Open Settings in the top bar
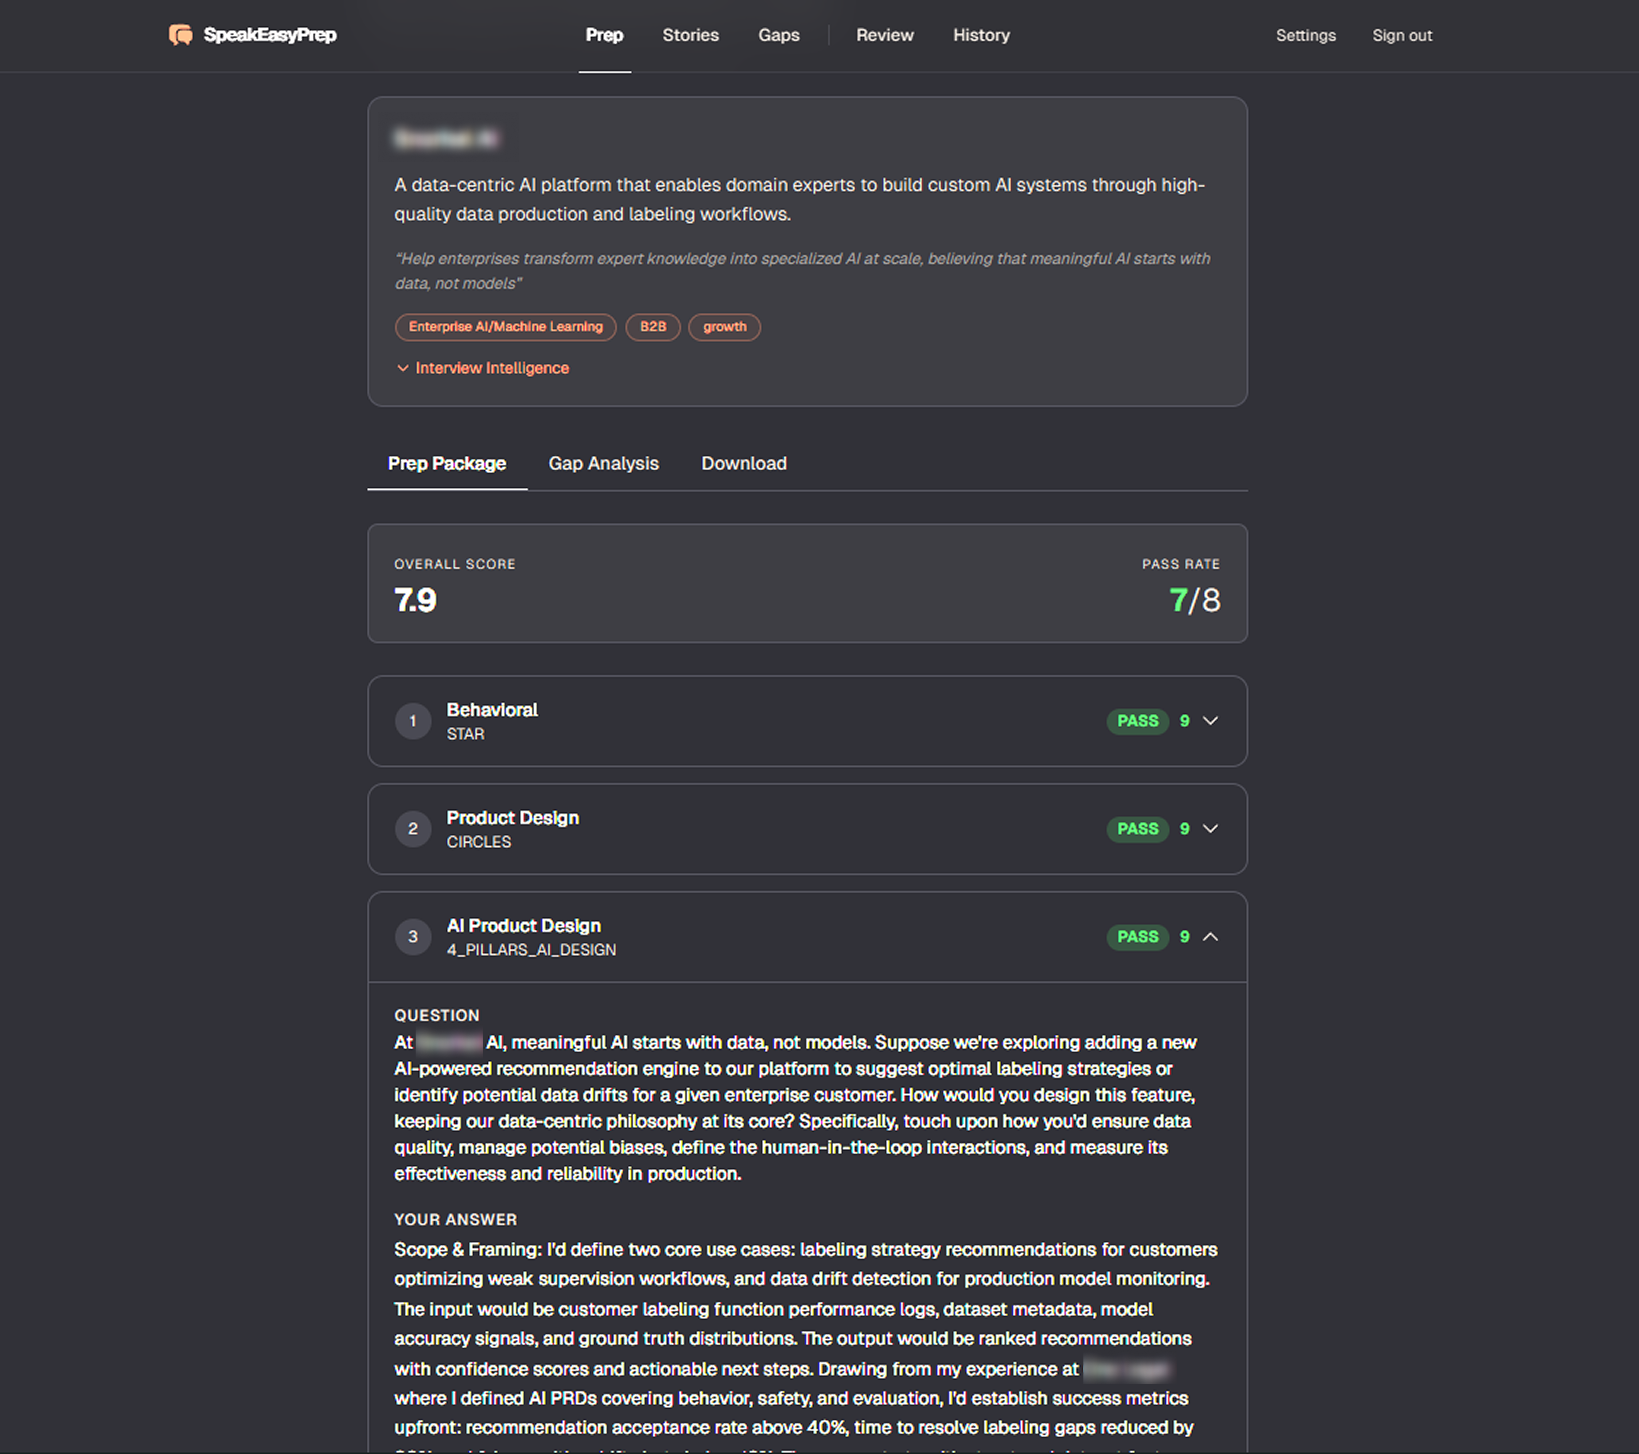The height and width of the screenshot is (1454, 1639). pyautogui.click(x=1305, y=35)
